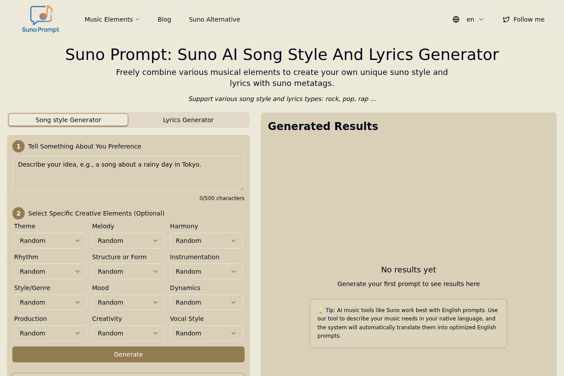564x376 pixels.
Task: Go to Suno Alternative page
Action: click(215, 19)
